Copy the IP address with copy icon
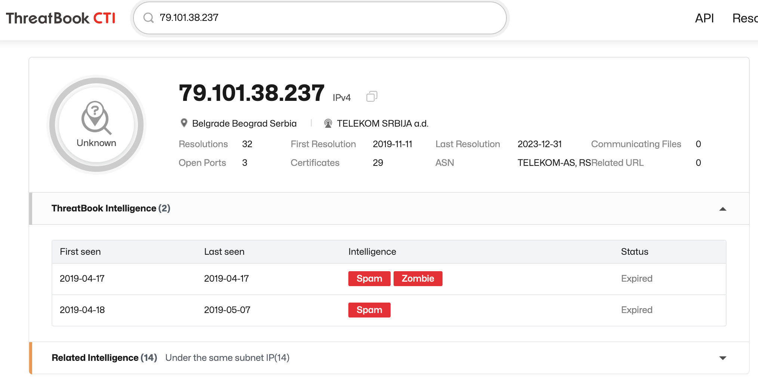The width and height of the screenshot is (758, 384). [372, 96]
